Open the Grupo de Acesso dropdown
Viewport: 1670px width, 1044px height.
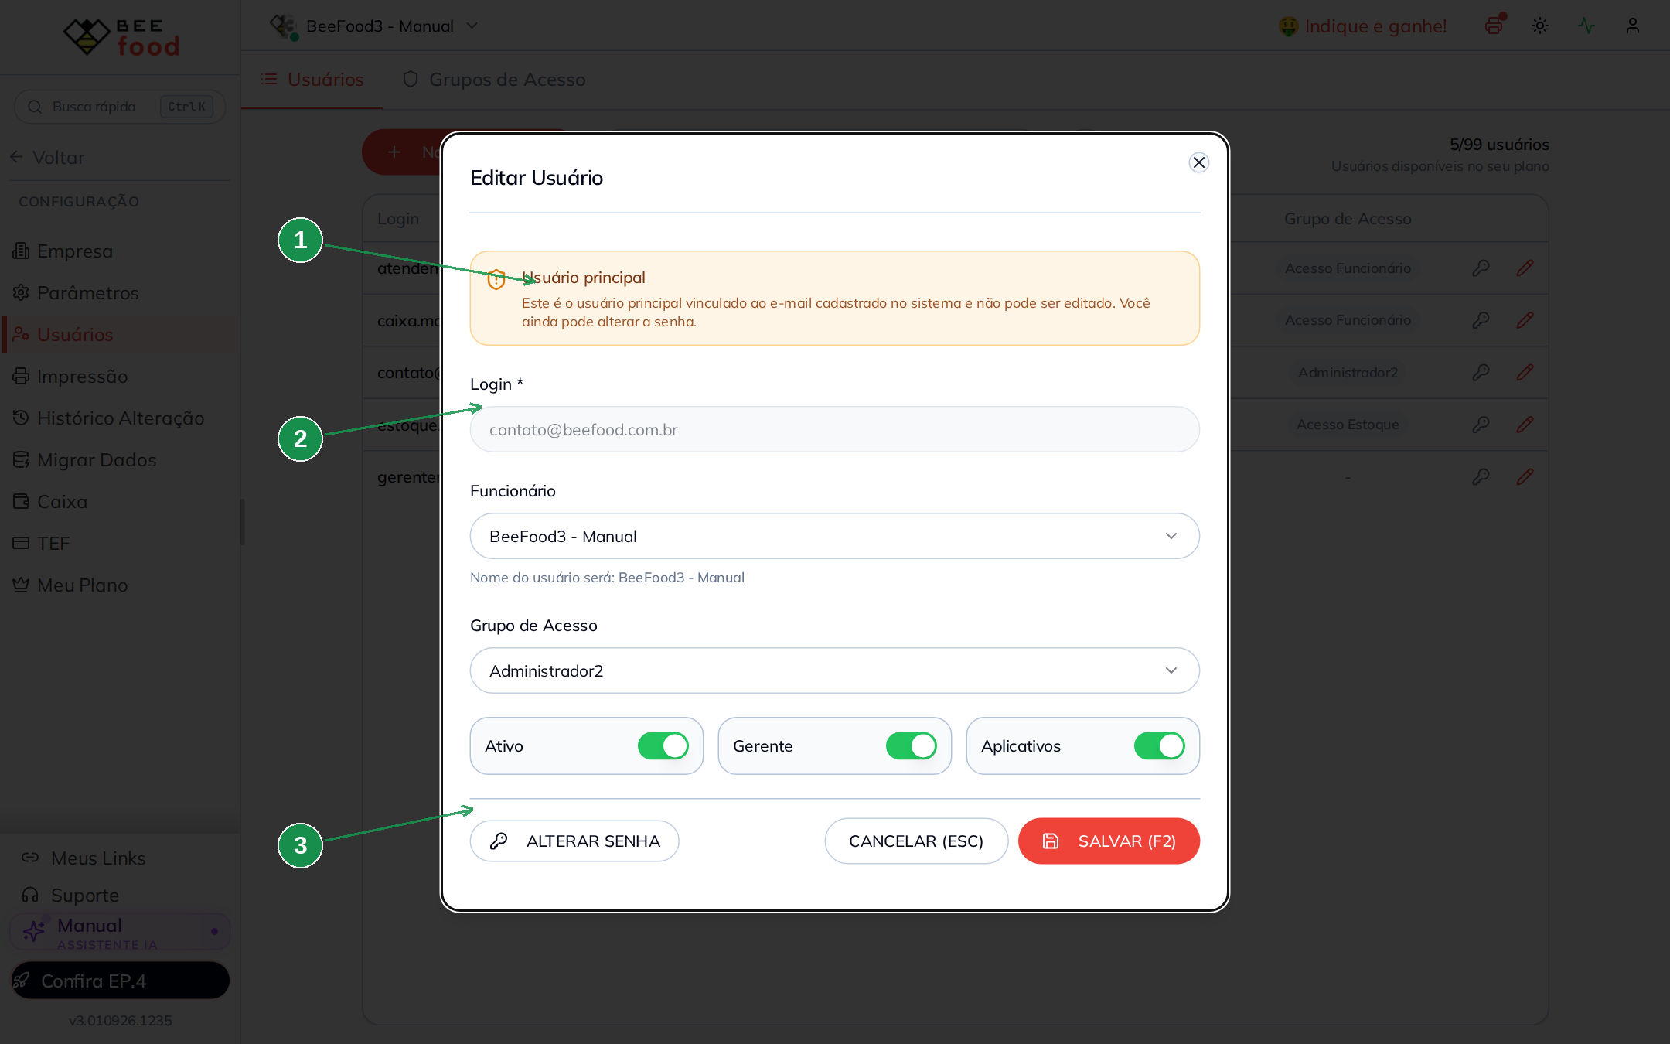[x=834, y=670]
